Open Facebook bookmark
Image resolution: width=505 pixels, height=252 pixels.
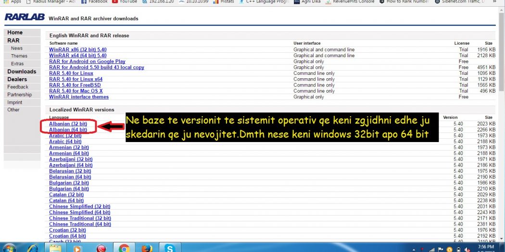click(94, 1)
